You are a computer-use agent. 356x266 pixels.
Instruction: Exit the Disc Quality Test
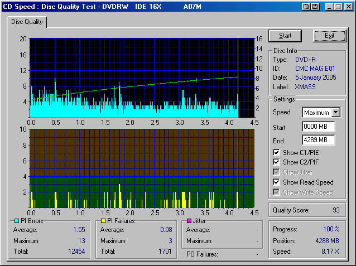pyautogui.click(x=329, y=36)
